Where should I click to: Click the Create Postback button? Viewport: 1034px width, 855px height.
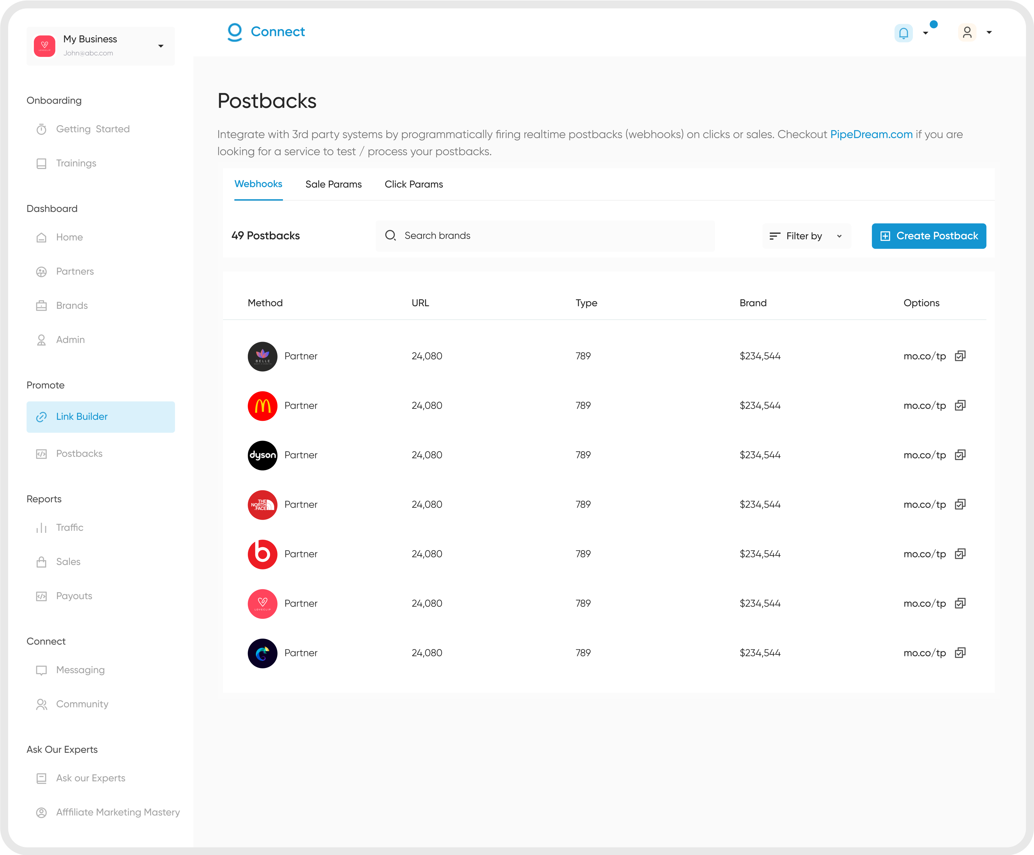coord(929,236)
